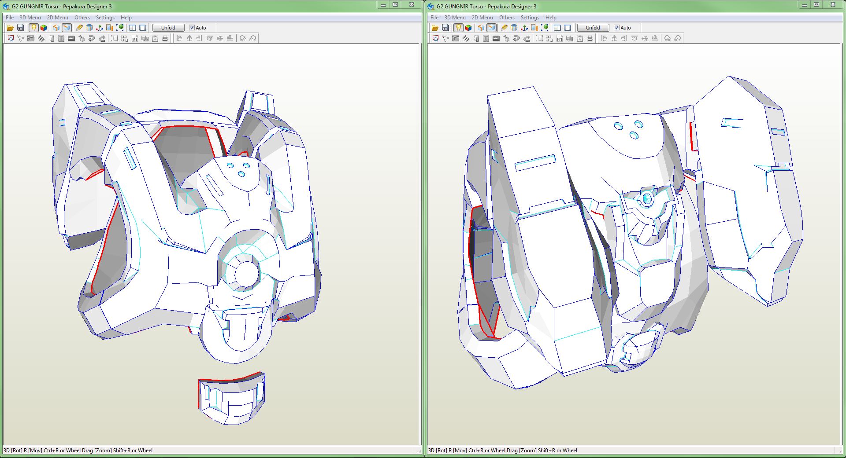Open 3D Menu in left window
The image size is (846, 458).
coord(30,18)
